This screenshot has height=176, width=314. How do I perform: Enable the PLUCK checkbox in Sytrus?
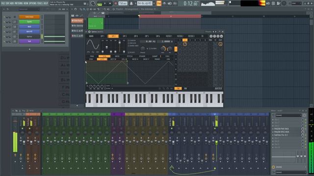click(x=129, y=52)
